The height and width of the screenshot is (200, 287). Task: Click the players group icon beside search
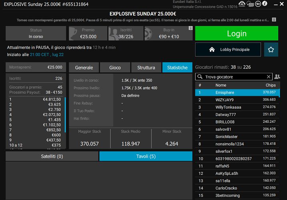click(x=277, y=76)
